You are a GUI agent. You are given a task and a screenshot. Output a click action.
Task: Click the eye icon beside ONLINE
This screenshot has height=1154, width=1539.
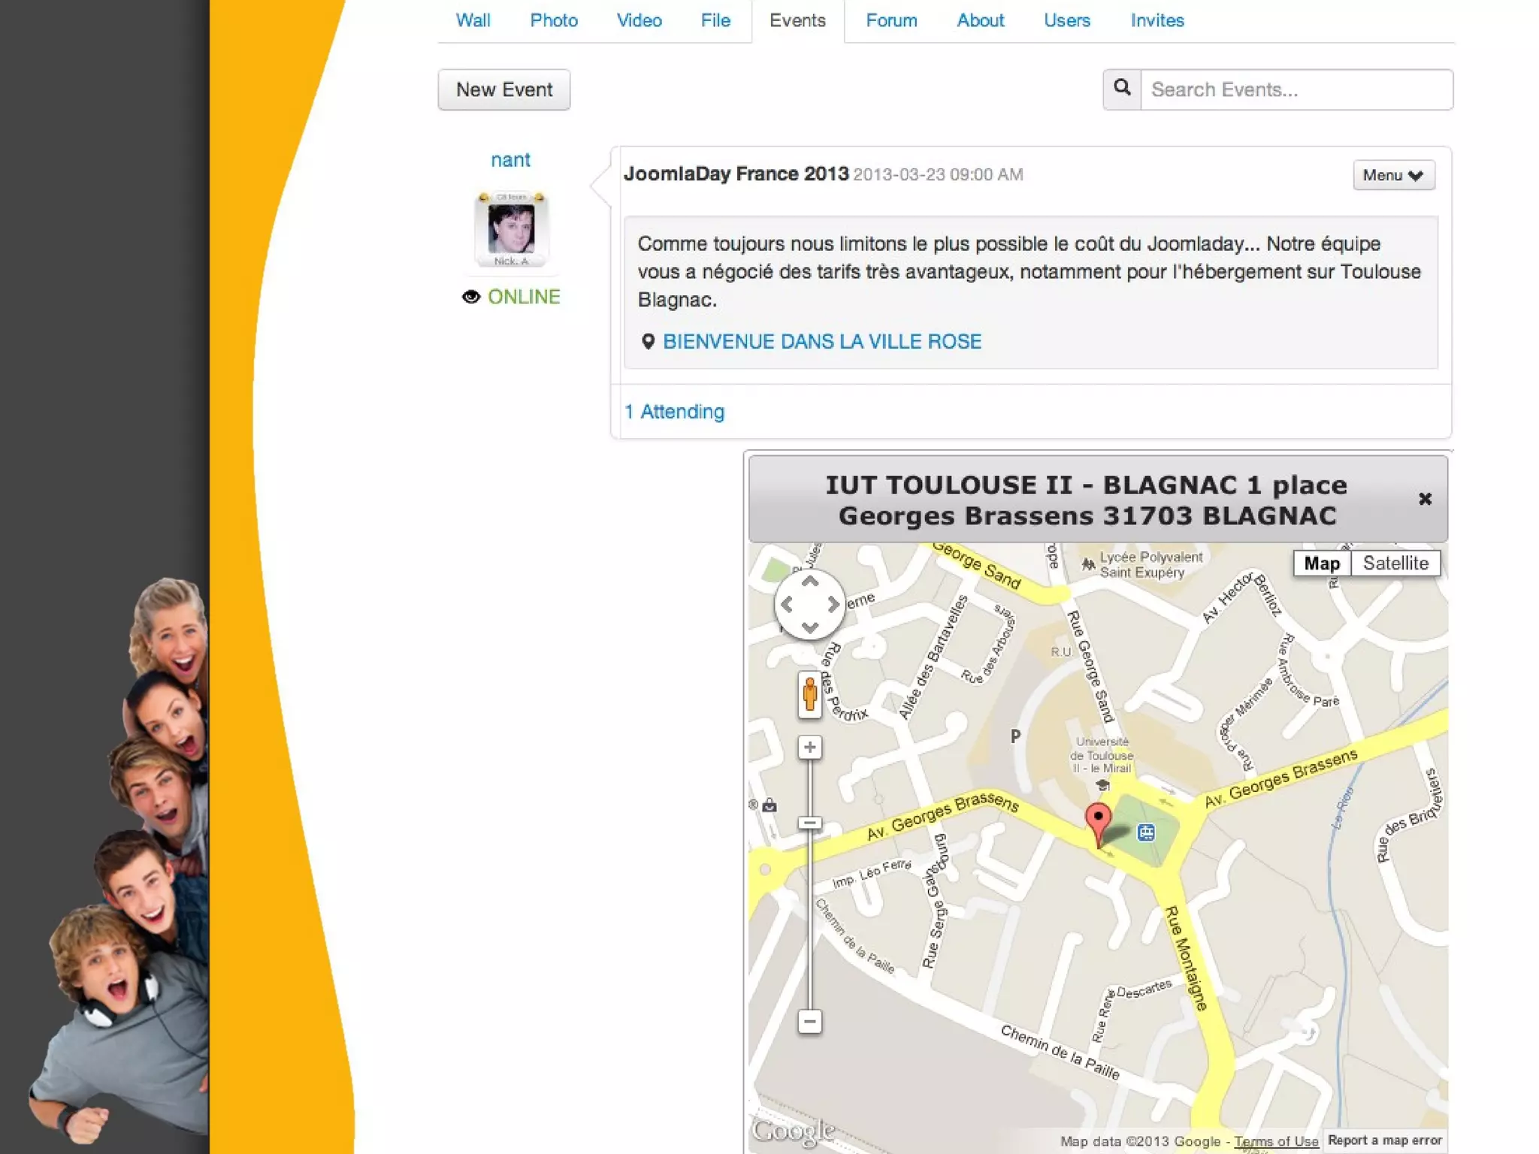[470, 297]
